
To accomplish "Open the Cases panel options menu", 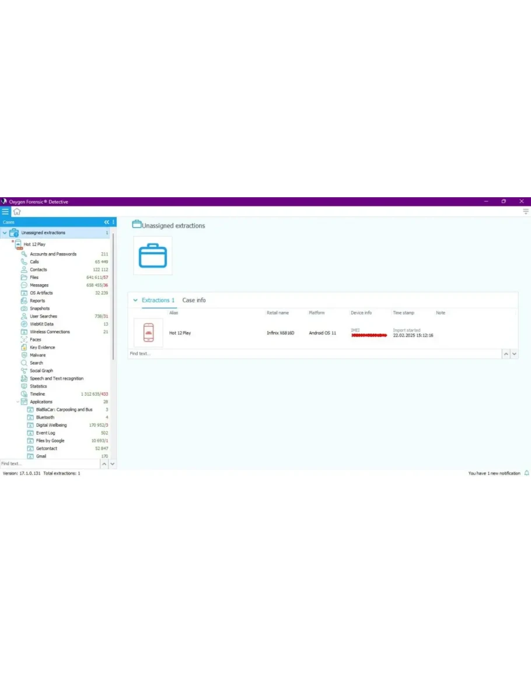I will 113,222.
